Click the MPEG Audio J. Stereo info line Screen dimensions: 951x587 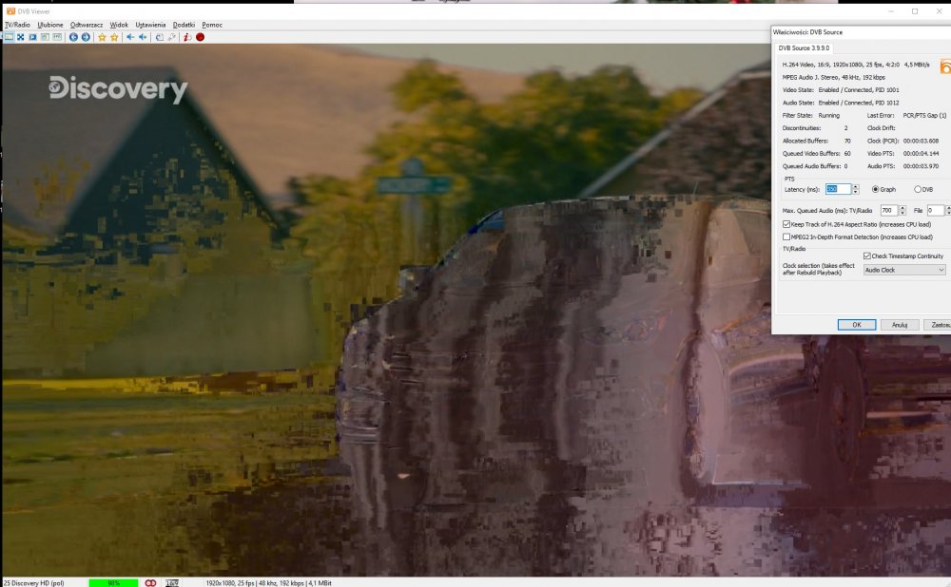coord(833,77)
